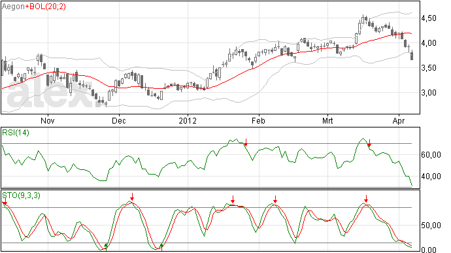The height and width of the screenshot is (253, 451).
Task: Click the Nov month label
Action: point(48,120)
